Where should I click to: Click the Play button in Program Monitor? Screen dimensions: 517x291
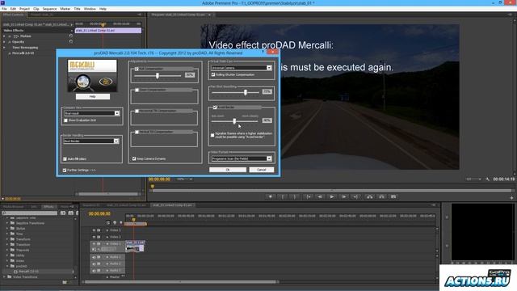pyautogui.click(x=332, y=196)
